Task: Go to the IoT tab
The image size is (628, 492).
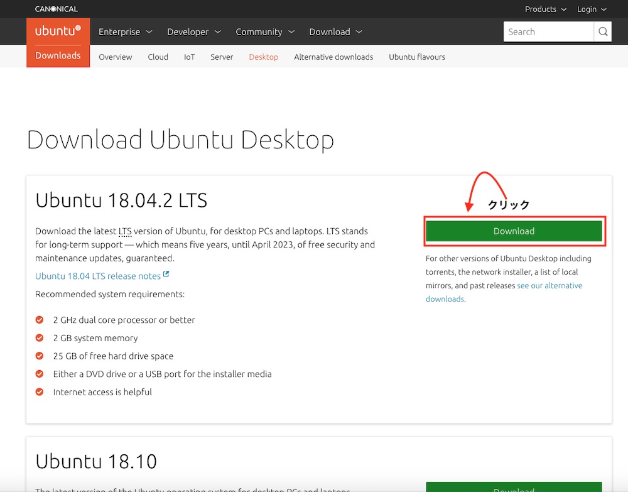Action: (190, 57)
